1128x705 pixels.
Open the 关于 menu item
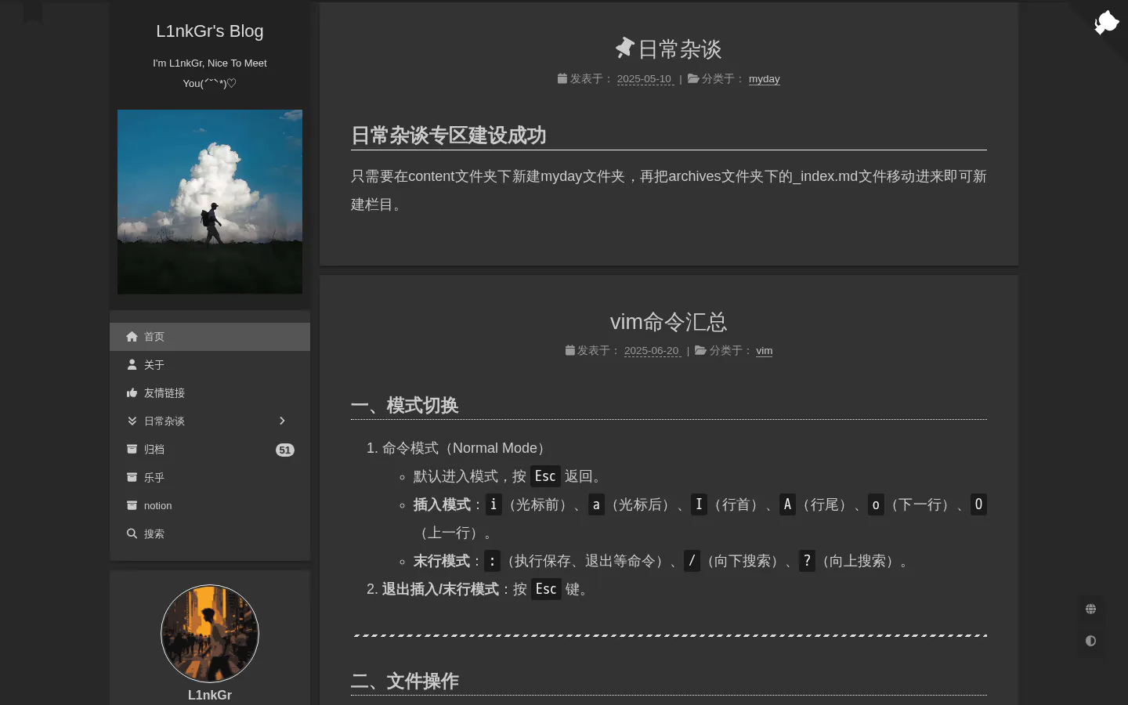(x=210, y=365)
